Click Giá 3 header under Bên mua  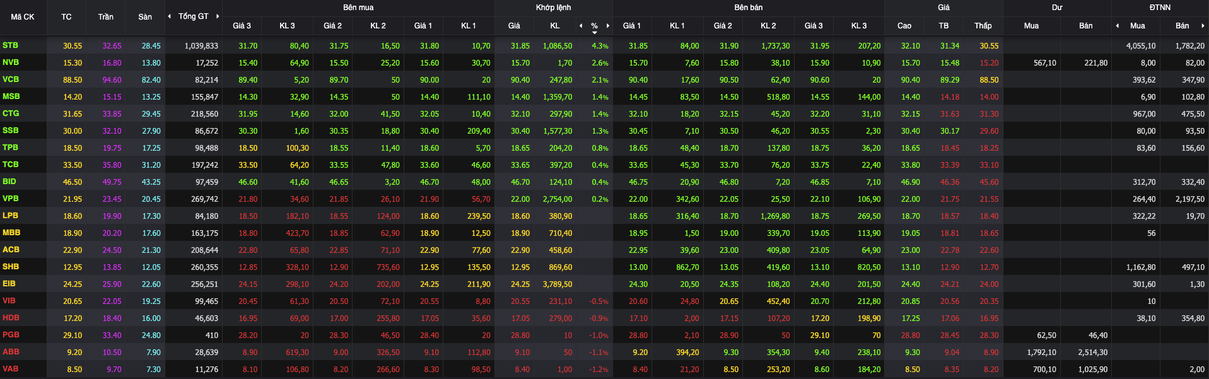242,26
